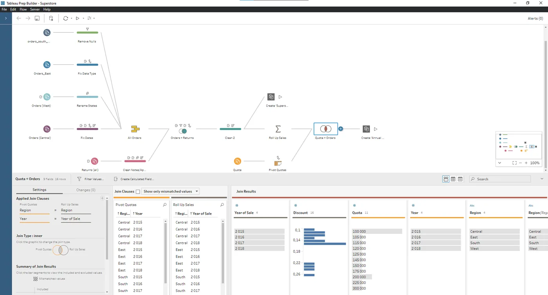The height and width of the screenshot is (295, 548).
Task: Switch to list view
Action: (x=460, y=179)
